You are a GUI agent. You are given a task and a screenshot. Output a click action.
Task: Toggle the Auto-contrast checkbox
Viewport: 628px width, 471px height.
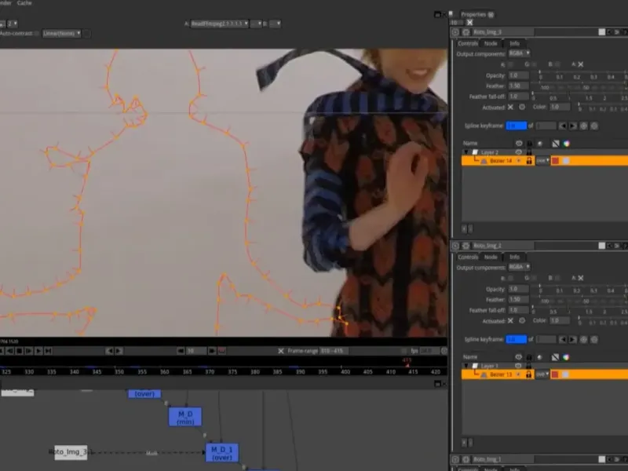(x=37, y=33)
